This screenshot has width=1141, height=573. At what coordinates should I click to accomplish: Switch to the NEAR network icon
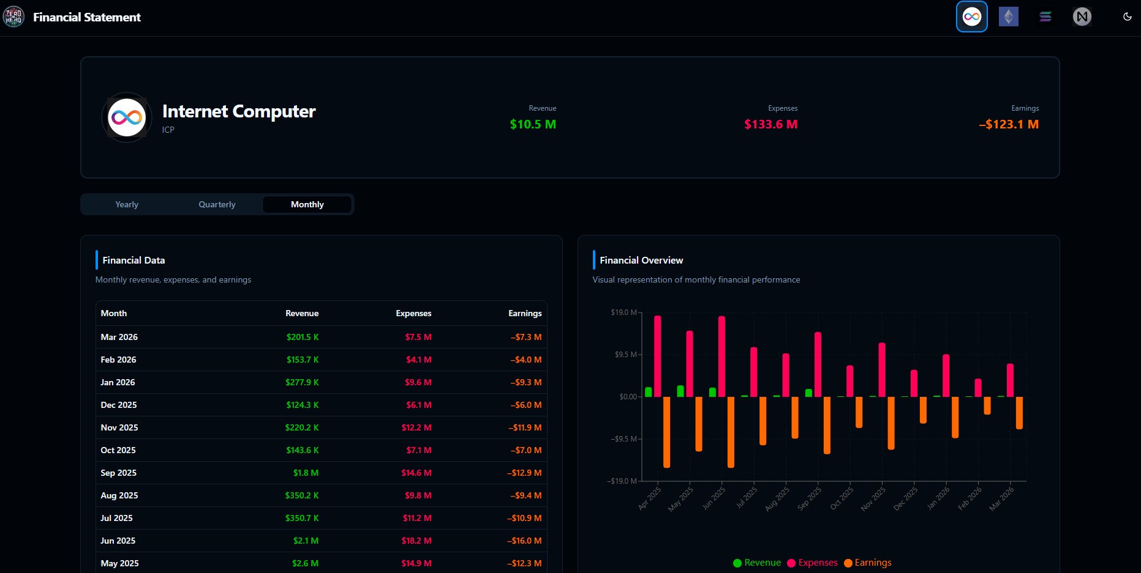click(1082, 17)
